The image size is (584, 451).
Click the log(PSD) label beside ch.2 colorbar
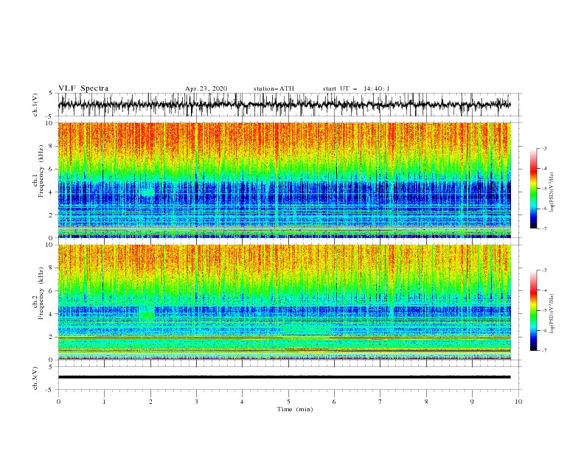tap(552, 313)
